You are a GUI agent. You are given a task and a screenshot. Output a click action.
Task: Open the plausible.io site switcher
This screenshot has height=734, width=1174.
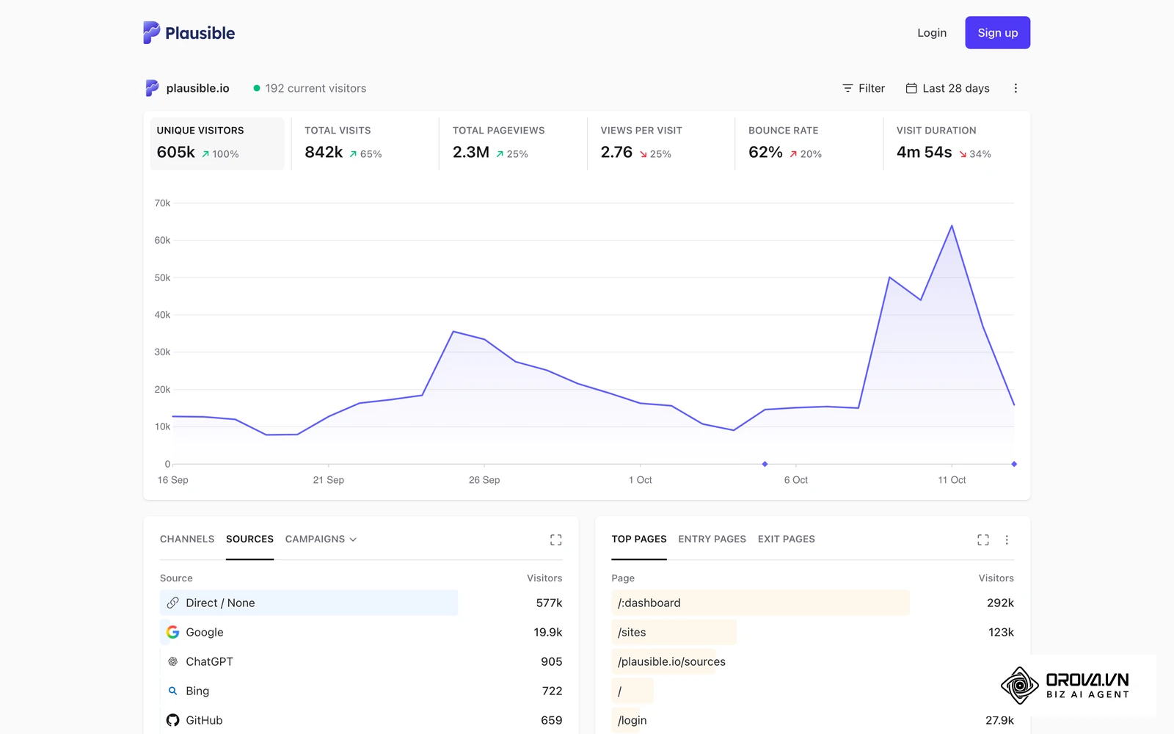point(188,88)
